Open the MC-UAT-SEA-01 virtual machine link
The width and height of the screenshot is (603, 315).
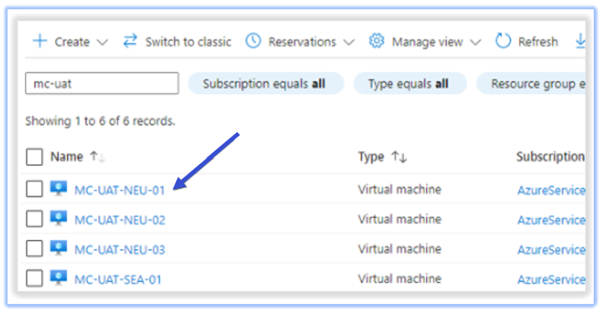pyautogui.click(x=118, y=280)
